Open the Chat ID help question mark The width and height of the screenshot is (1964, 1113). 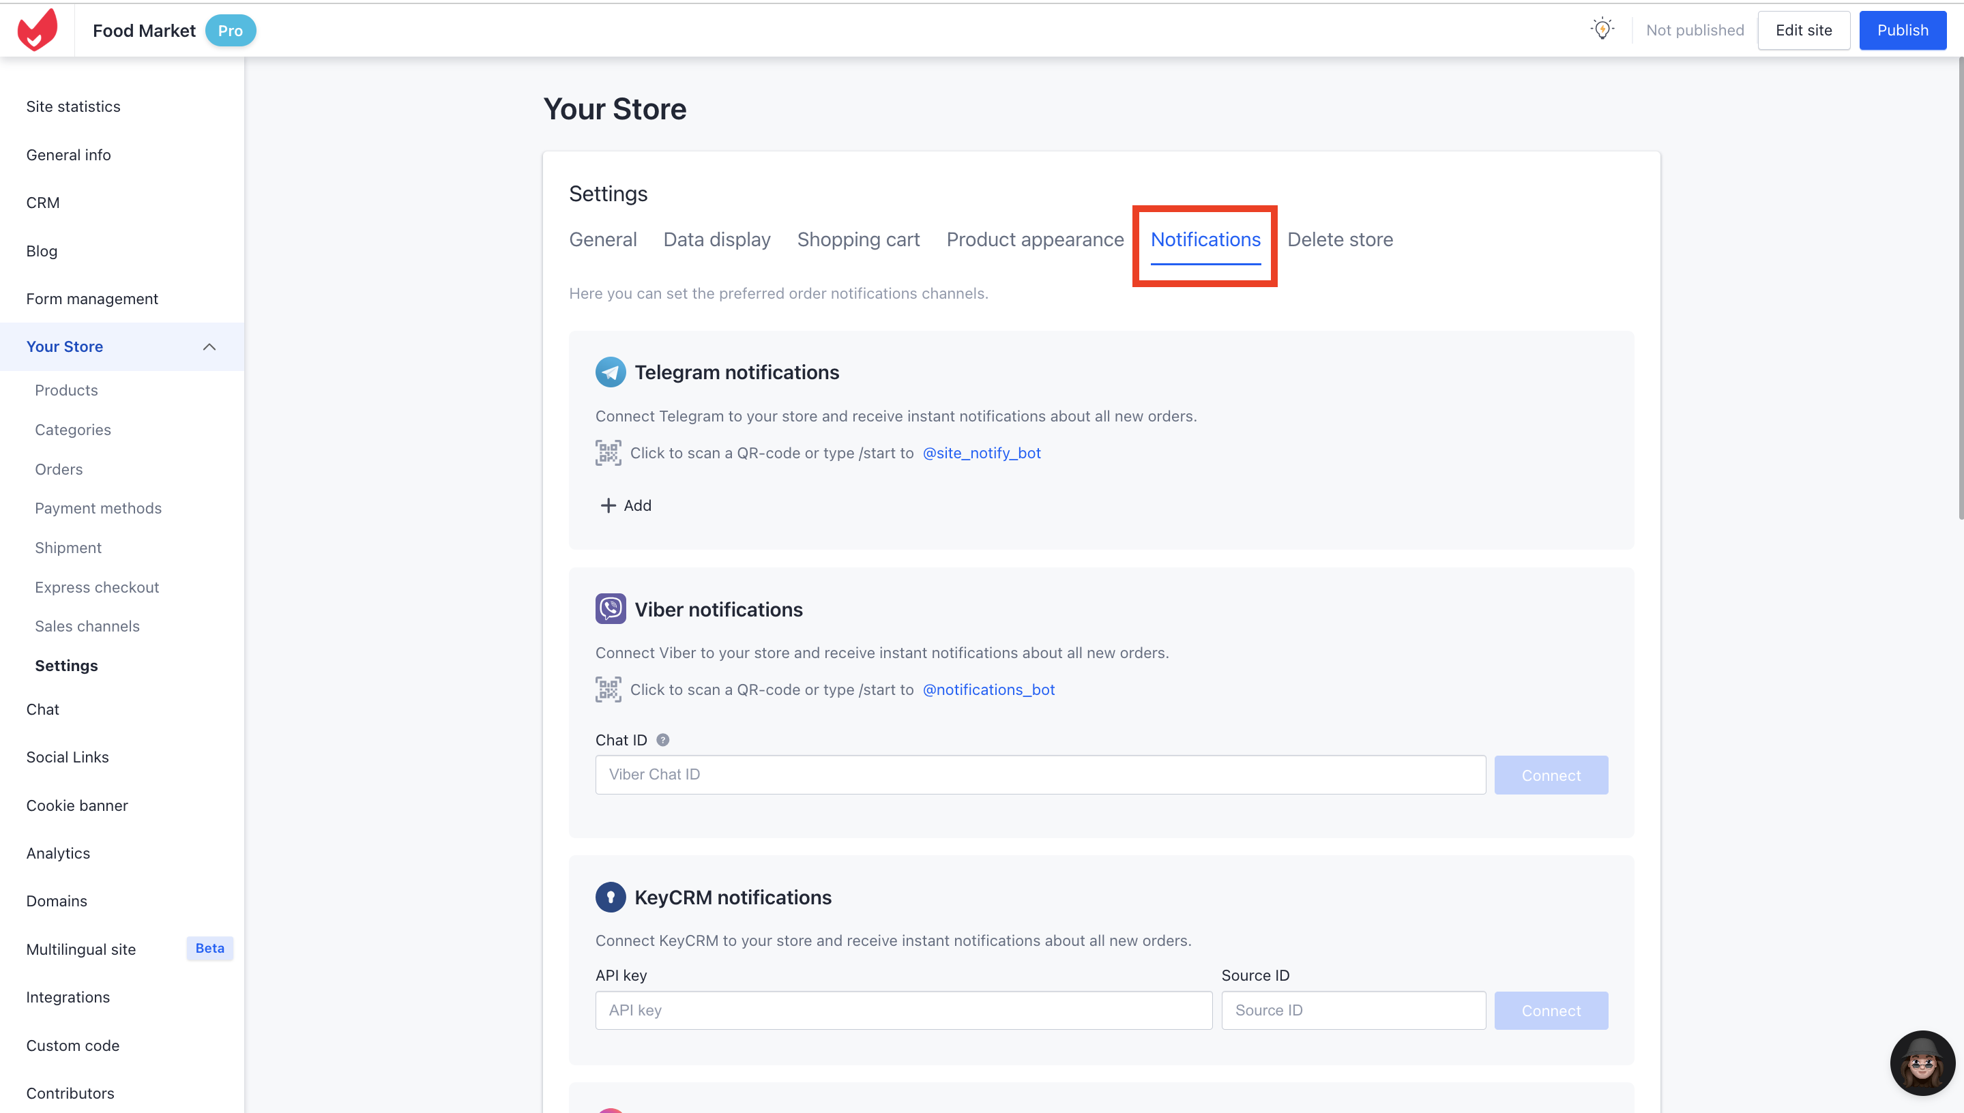click(663, 740)
